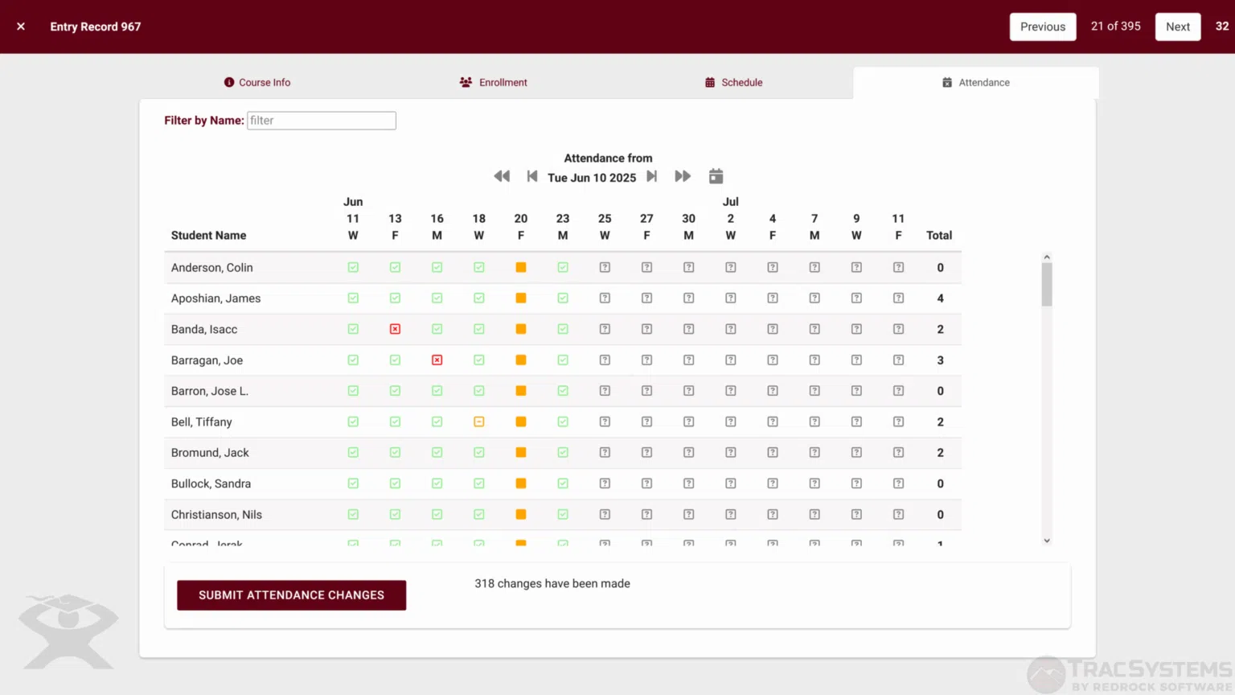Open the Enrollment tab
Image resolution: width=1235 pixels, height=695 pixels.
click(494, 82)
